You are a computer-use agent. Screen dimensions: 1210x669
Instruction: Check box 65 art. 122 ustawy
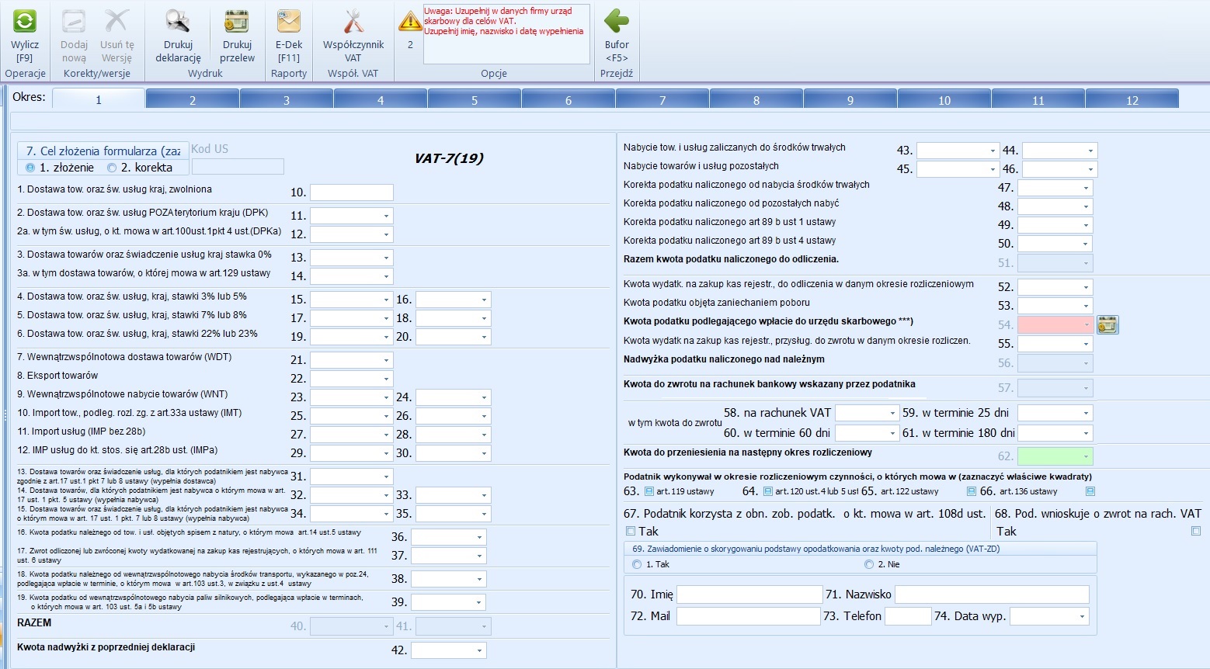coord(971,491)
